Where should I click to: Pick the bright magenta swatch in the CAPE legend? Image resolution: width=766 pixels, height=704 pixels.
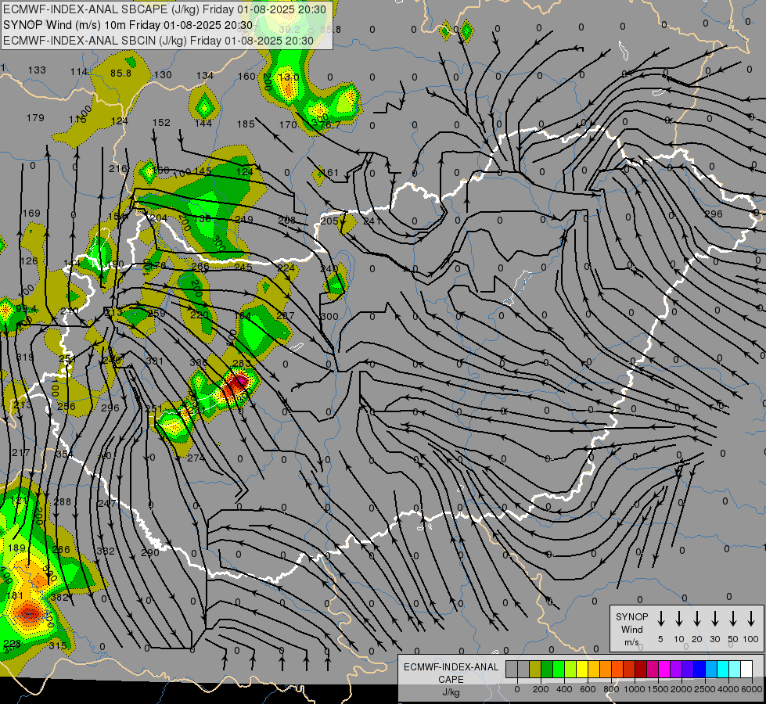pos(664,669)
